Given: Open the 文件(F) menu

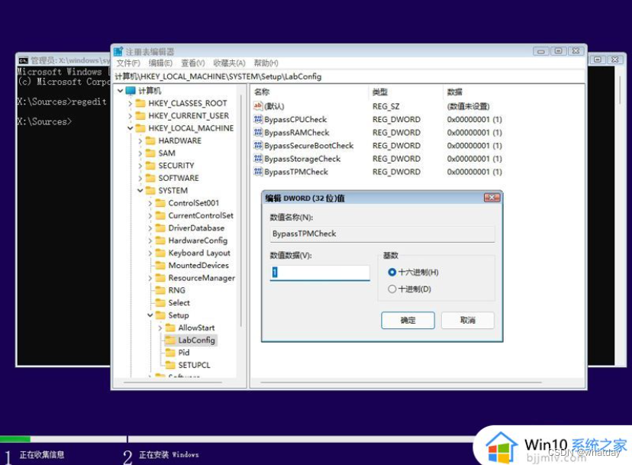Looking at the screenshot, I should coord(128,63).
